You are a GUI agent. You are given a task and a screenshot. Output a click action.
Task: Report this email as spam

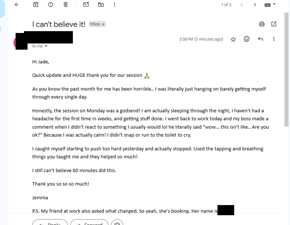50,5
